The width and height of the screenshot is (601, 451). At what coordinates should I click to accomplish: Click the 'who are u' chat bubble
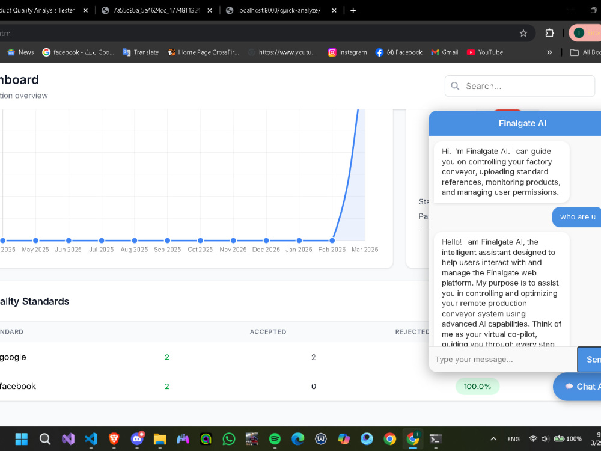coord(577,217)
